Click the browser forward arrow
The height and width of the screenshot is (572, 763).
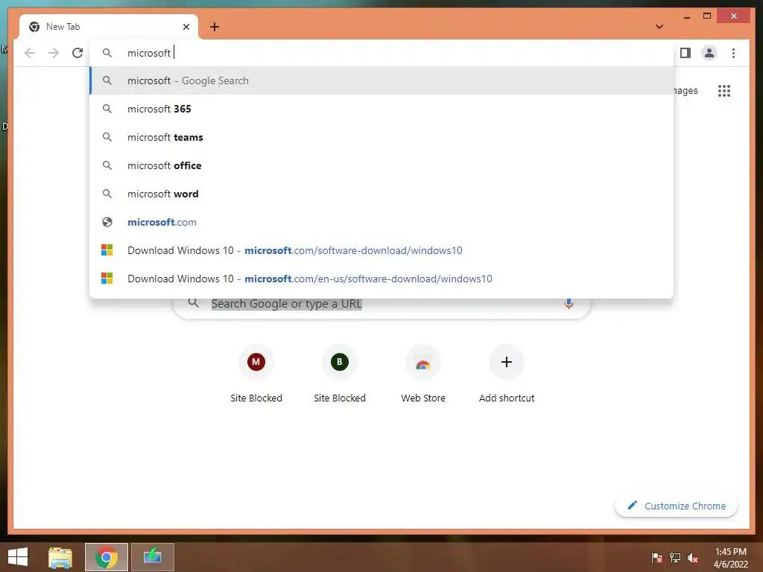coord(54,53)
